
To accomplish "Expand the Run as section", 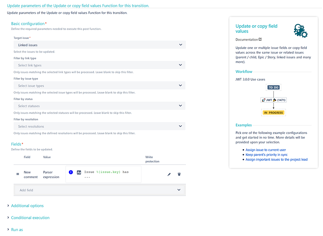I will [x=17, y=230].
